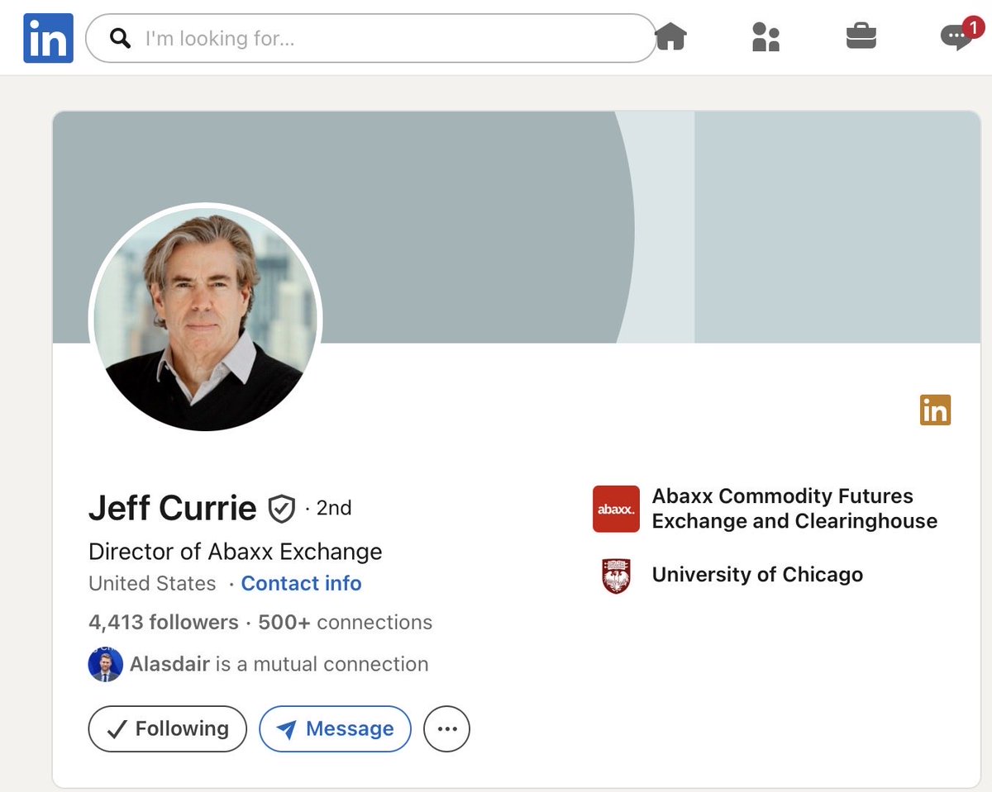Image resolution: width=992 pixels, height=792 pixels.
Task: Click the United States location text
Action: tap(152, 583)
